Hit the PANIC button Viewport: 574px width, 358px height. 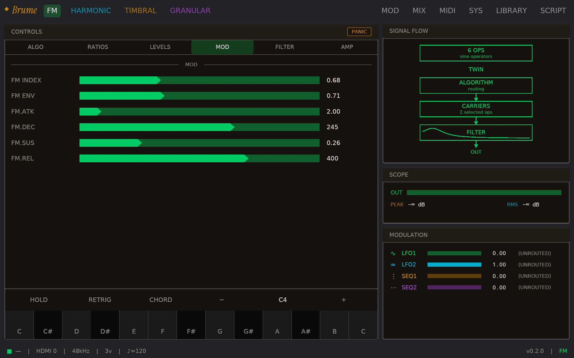(359, 32)
